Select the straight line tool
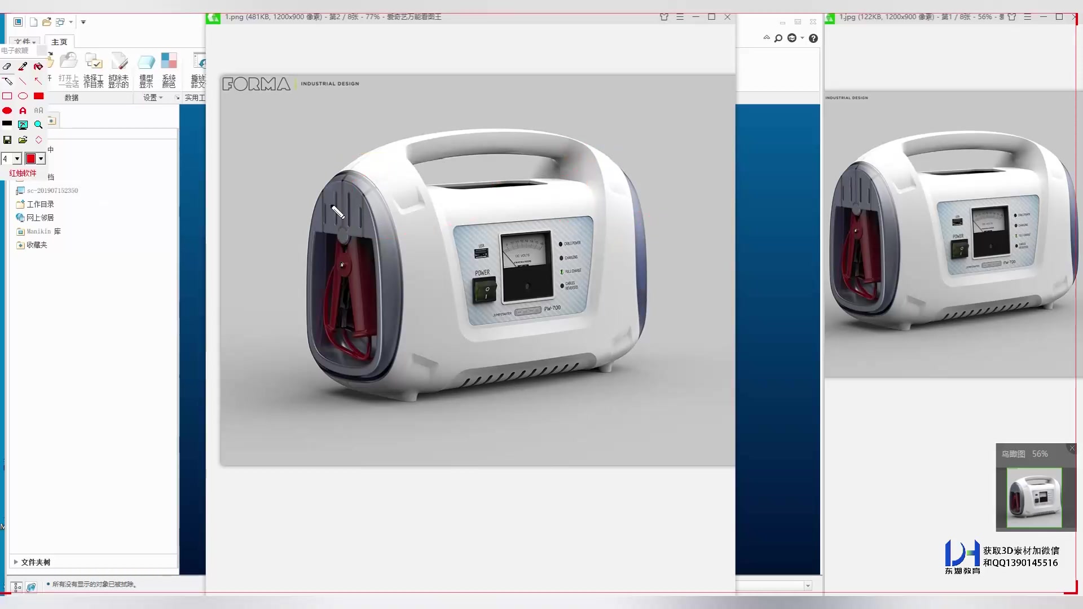Viewport: 1083px width, 609px height. [x=23, y=81]
